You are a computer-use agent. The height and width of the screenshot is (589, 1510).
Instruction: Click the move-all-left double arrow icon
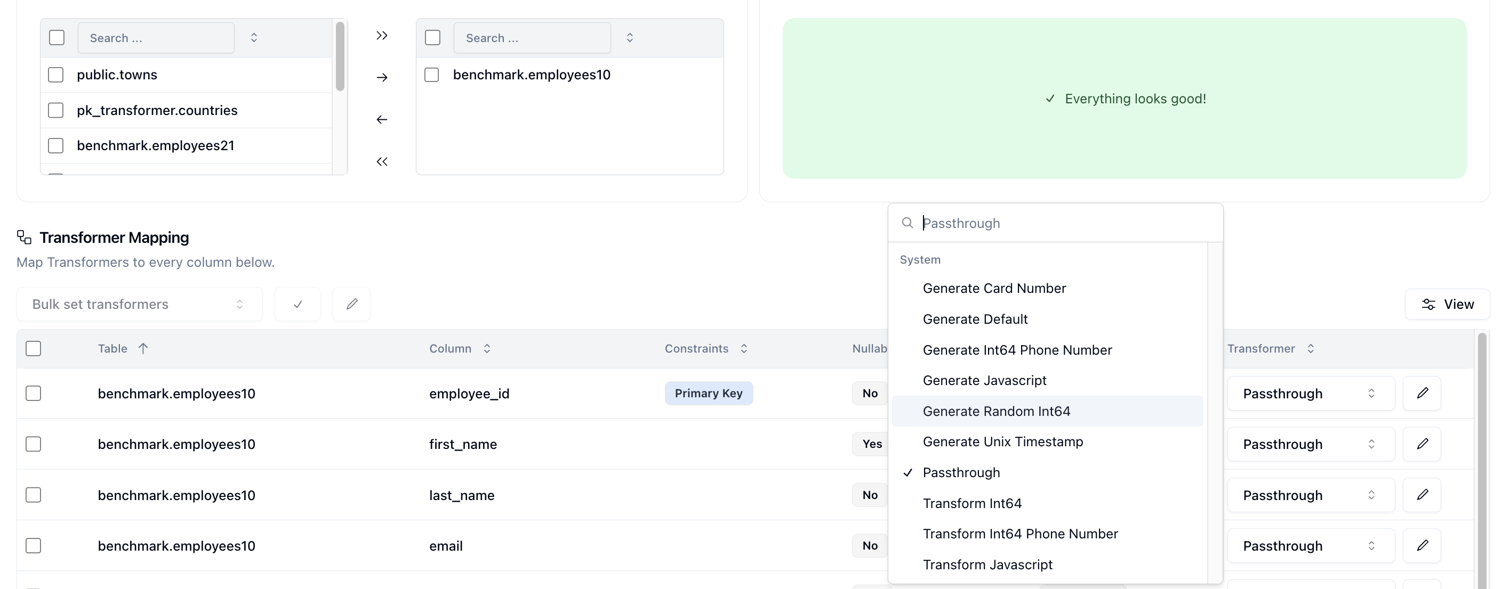click(382, 161)
